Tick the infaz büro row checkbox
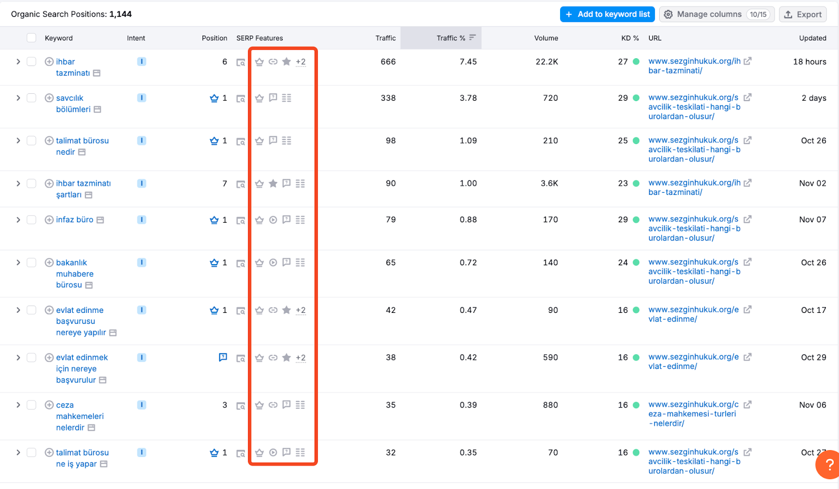839x489 pixels. [x=31, y=220]
